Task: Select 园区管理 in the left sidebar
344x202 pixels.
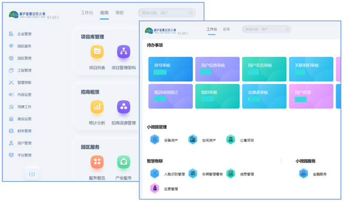Action: point(20,58)
